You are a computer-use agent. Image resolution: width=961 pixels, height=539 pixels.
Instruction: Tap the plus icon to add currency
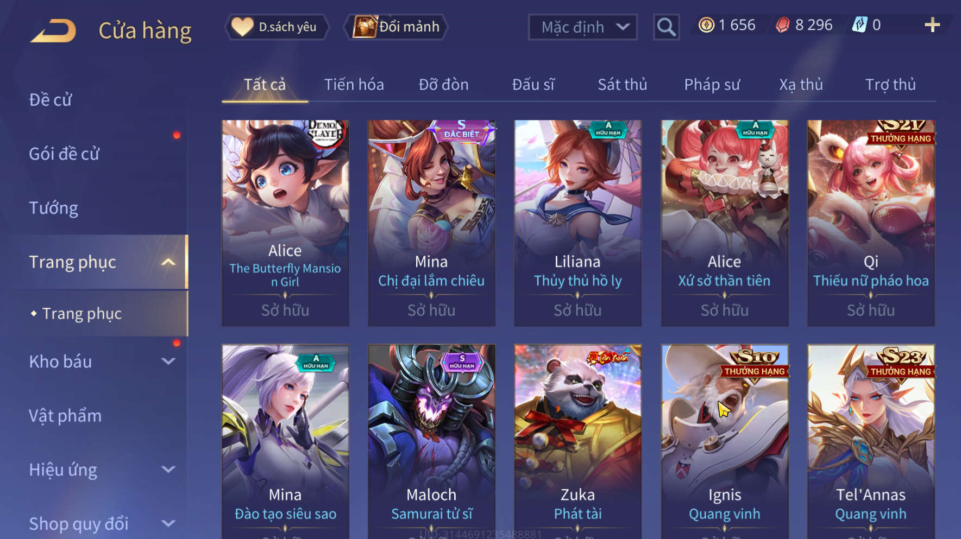[932, 25]
